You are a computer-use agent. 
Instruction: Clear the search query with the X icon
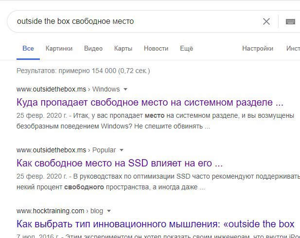pyautogui.click(x=266, y=21)
